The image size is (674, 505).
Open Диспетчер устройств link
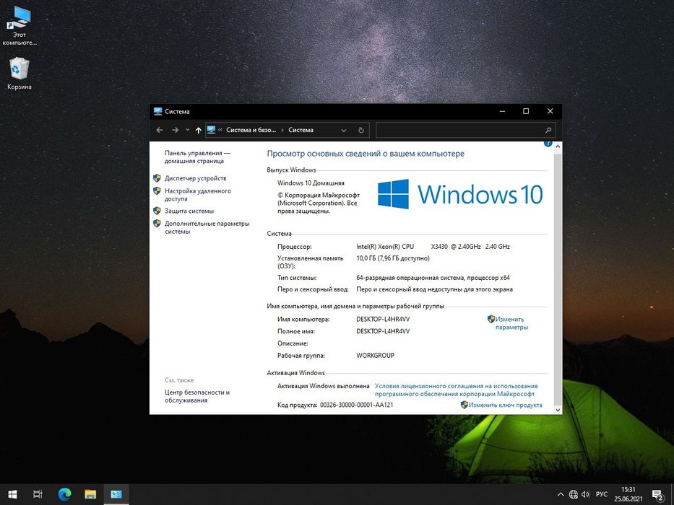point(195,178)
